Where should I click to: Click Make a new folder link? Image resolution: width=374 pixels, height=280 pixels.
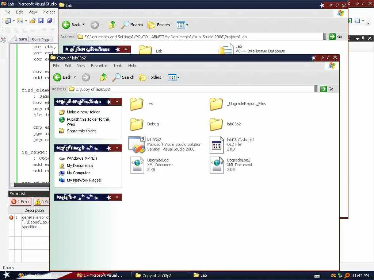[83, 112]
